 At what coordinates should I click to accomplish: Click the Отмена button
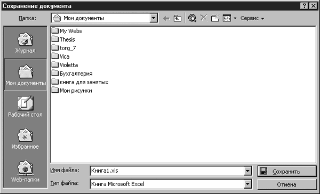click(287, 184)
